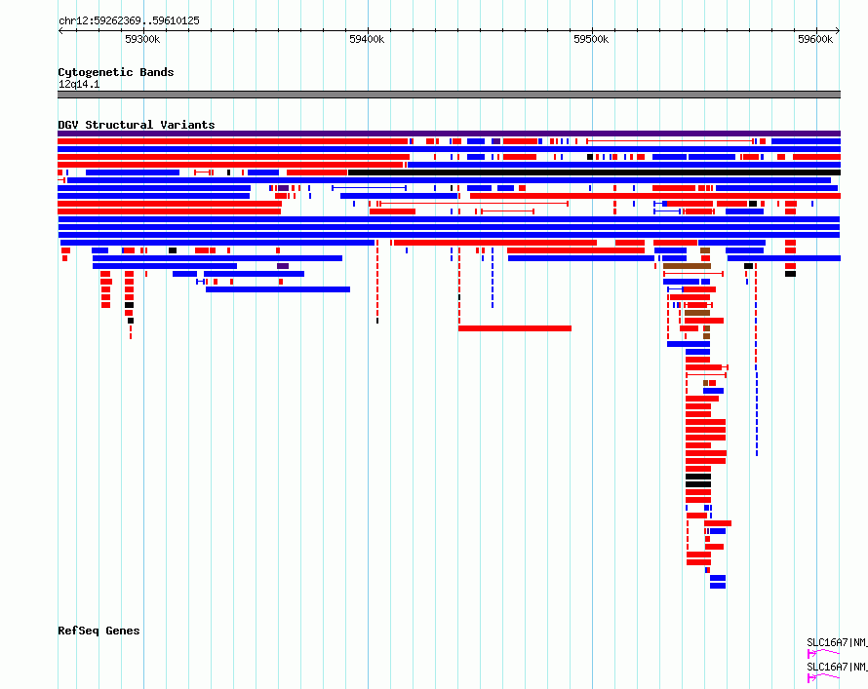The height and width of the screenshot is (689, 868).
Task: Open the Cytogenetic Bands track title
Action: click(116, 72)
